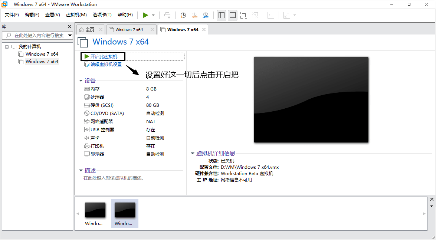Open the power options dropdown arrow

[x=153, y=15]
